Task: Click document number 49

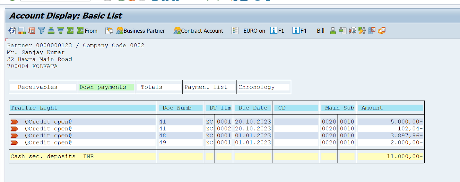Action: pos(162,142)
